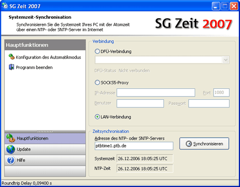The image size is (240, 187).
Task: Select LAN-Verbindung radio button
Action: tap(97, 117)
